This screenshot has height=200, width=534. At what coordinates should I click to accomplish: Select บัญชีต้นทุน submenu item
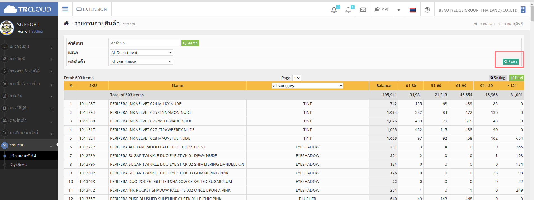[x=18, y=165]
